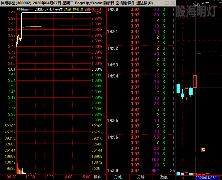222x180 pixels.
Task: Click the 13:00 time axis label
Action: click(49, 177)
